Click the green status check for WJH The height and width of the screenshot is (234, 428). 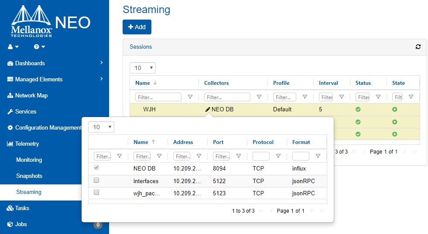coord(358,110)
